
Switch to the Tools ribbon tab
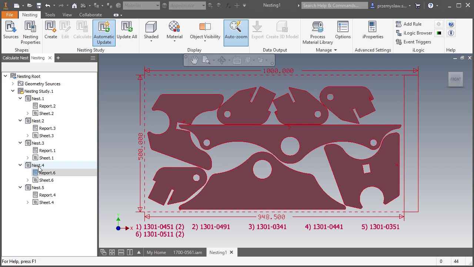[x=50, y=15]
